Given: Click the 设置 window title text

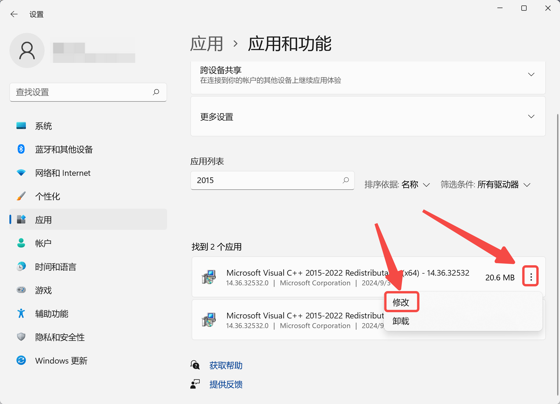Looking at the screenshot, I should click(x=36, y=14).
